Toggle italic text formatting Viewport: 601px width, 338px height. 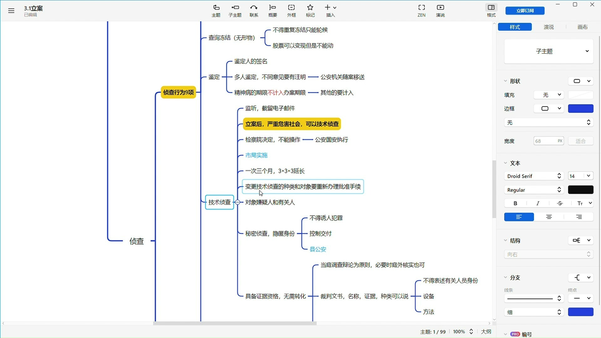(x=538, y=203)
